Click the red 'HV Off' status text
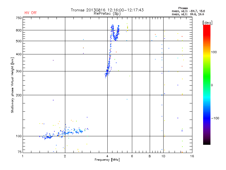Image resolution: width=226 pixels, height=170 pixels. tap(31, 13)
